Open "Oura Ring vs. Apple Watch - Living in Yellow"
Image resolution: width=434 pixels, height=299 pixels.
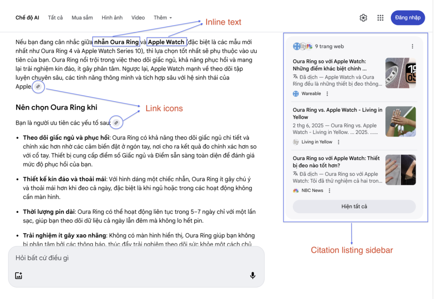click(337, 113)
